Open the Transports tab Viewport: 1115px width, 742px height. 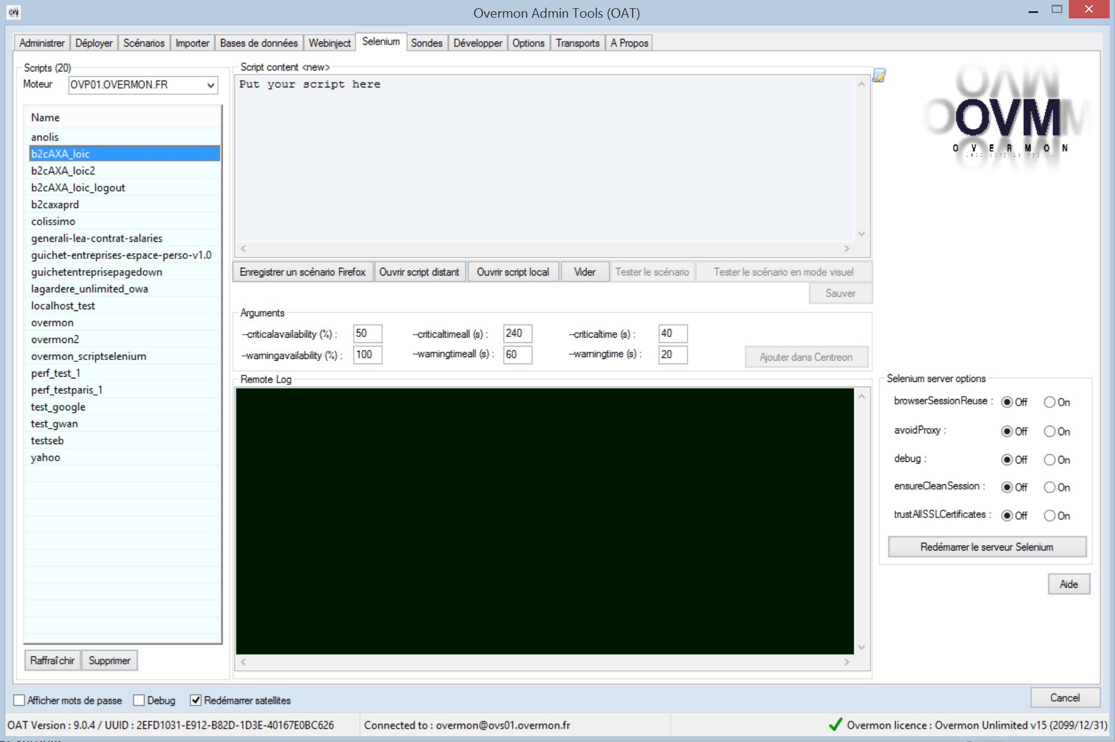[x=577, y=43]
